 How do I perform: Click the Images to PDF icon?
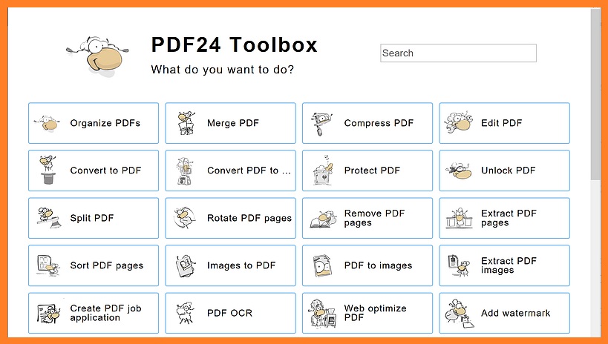[186, 265]
